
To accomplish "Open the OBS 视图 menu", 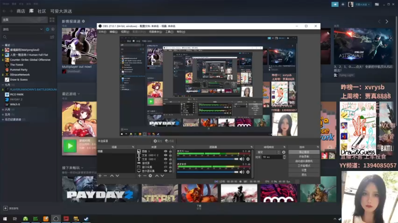I will [x=125, y=32].
